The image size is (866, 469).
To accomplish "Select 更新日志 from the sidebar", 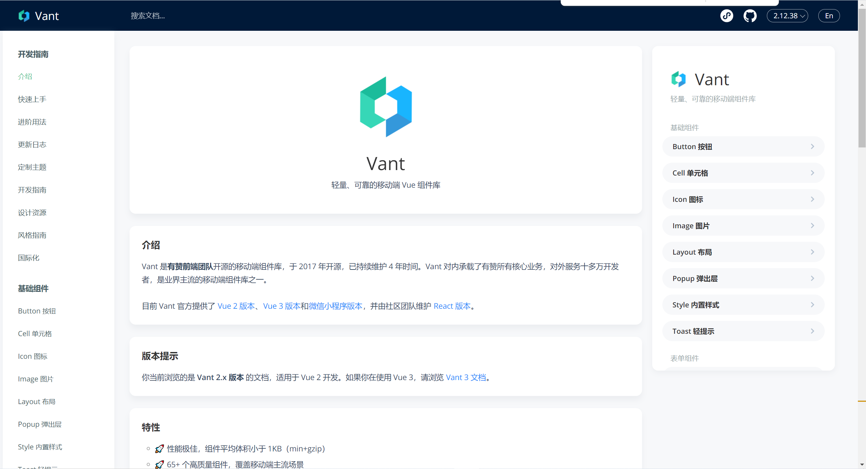I will click(x=32, y=144).
